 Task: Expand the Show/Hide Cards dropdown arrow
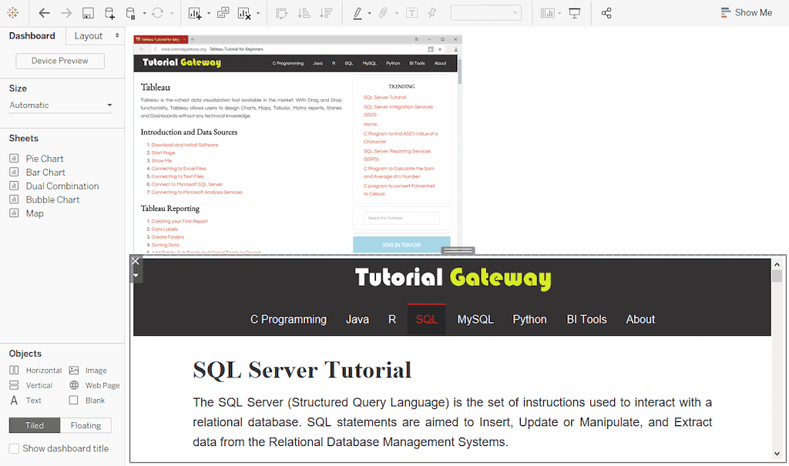pos(559,13)
